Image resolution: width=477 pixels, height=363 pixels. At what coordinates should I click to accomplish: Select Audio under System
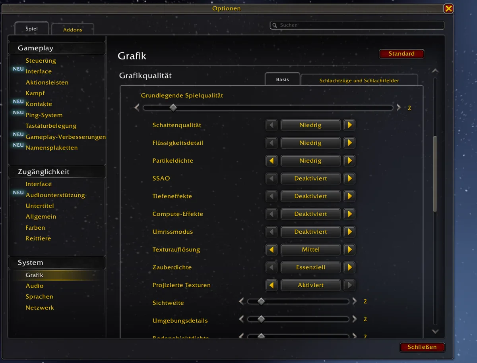35,286
